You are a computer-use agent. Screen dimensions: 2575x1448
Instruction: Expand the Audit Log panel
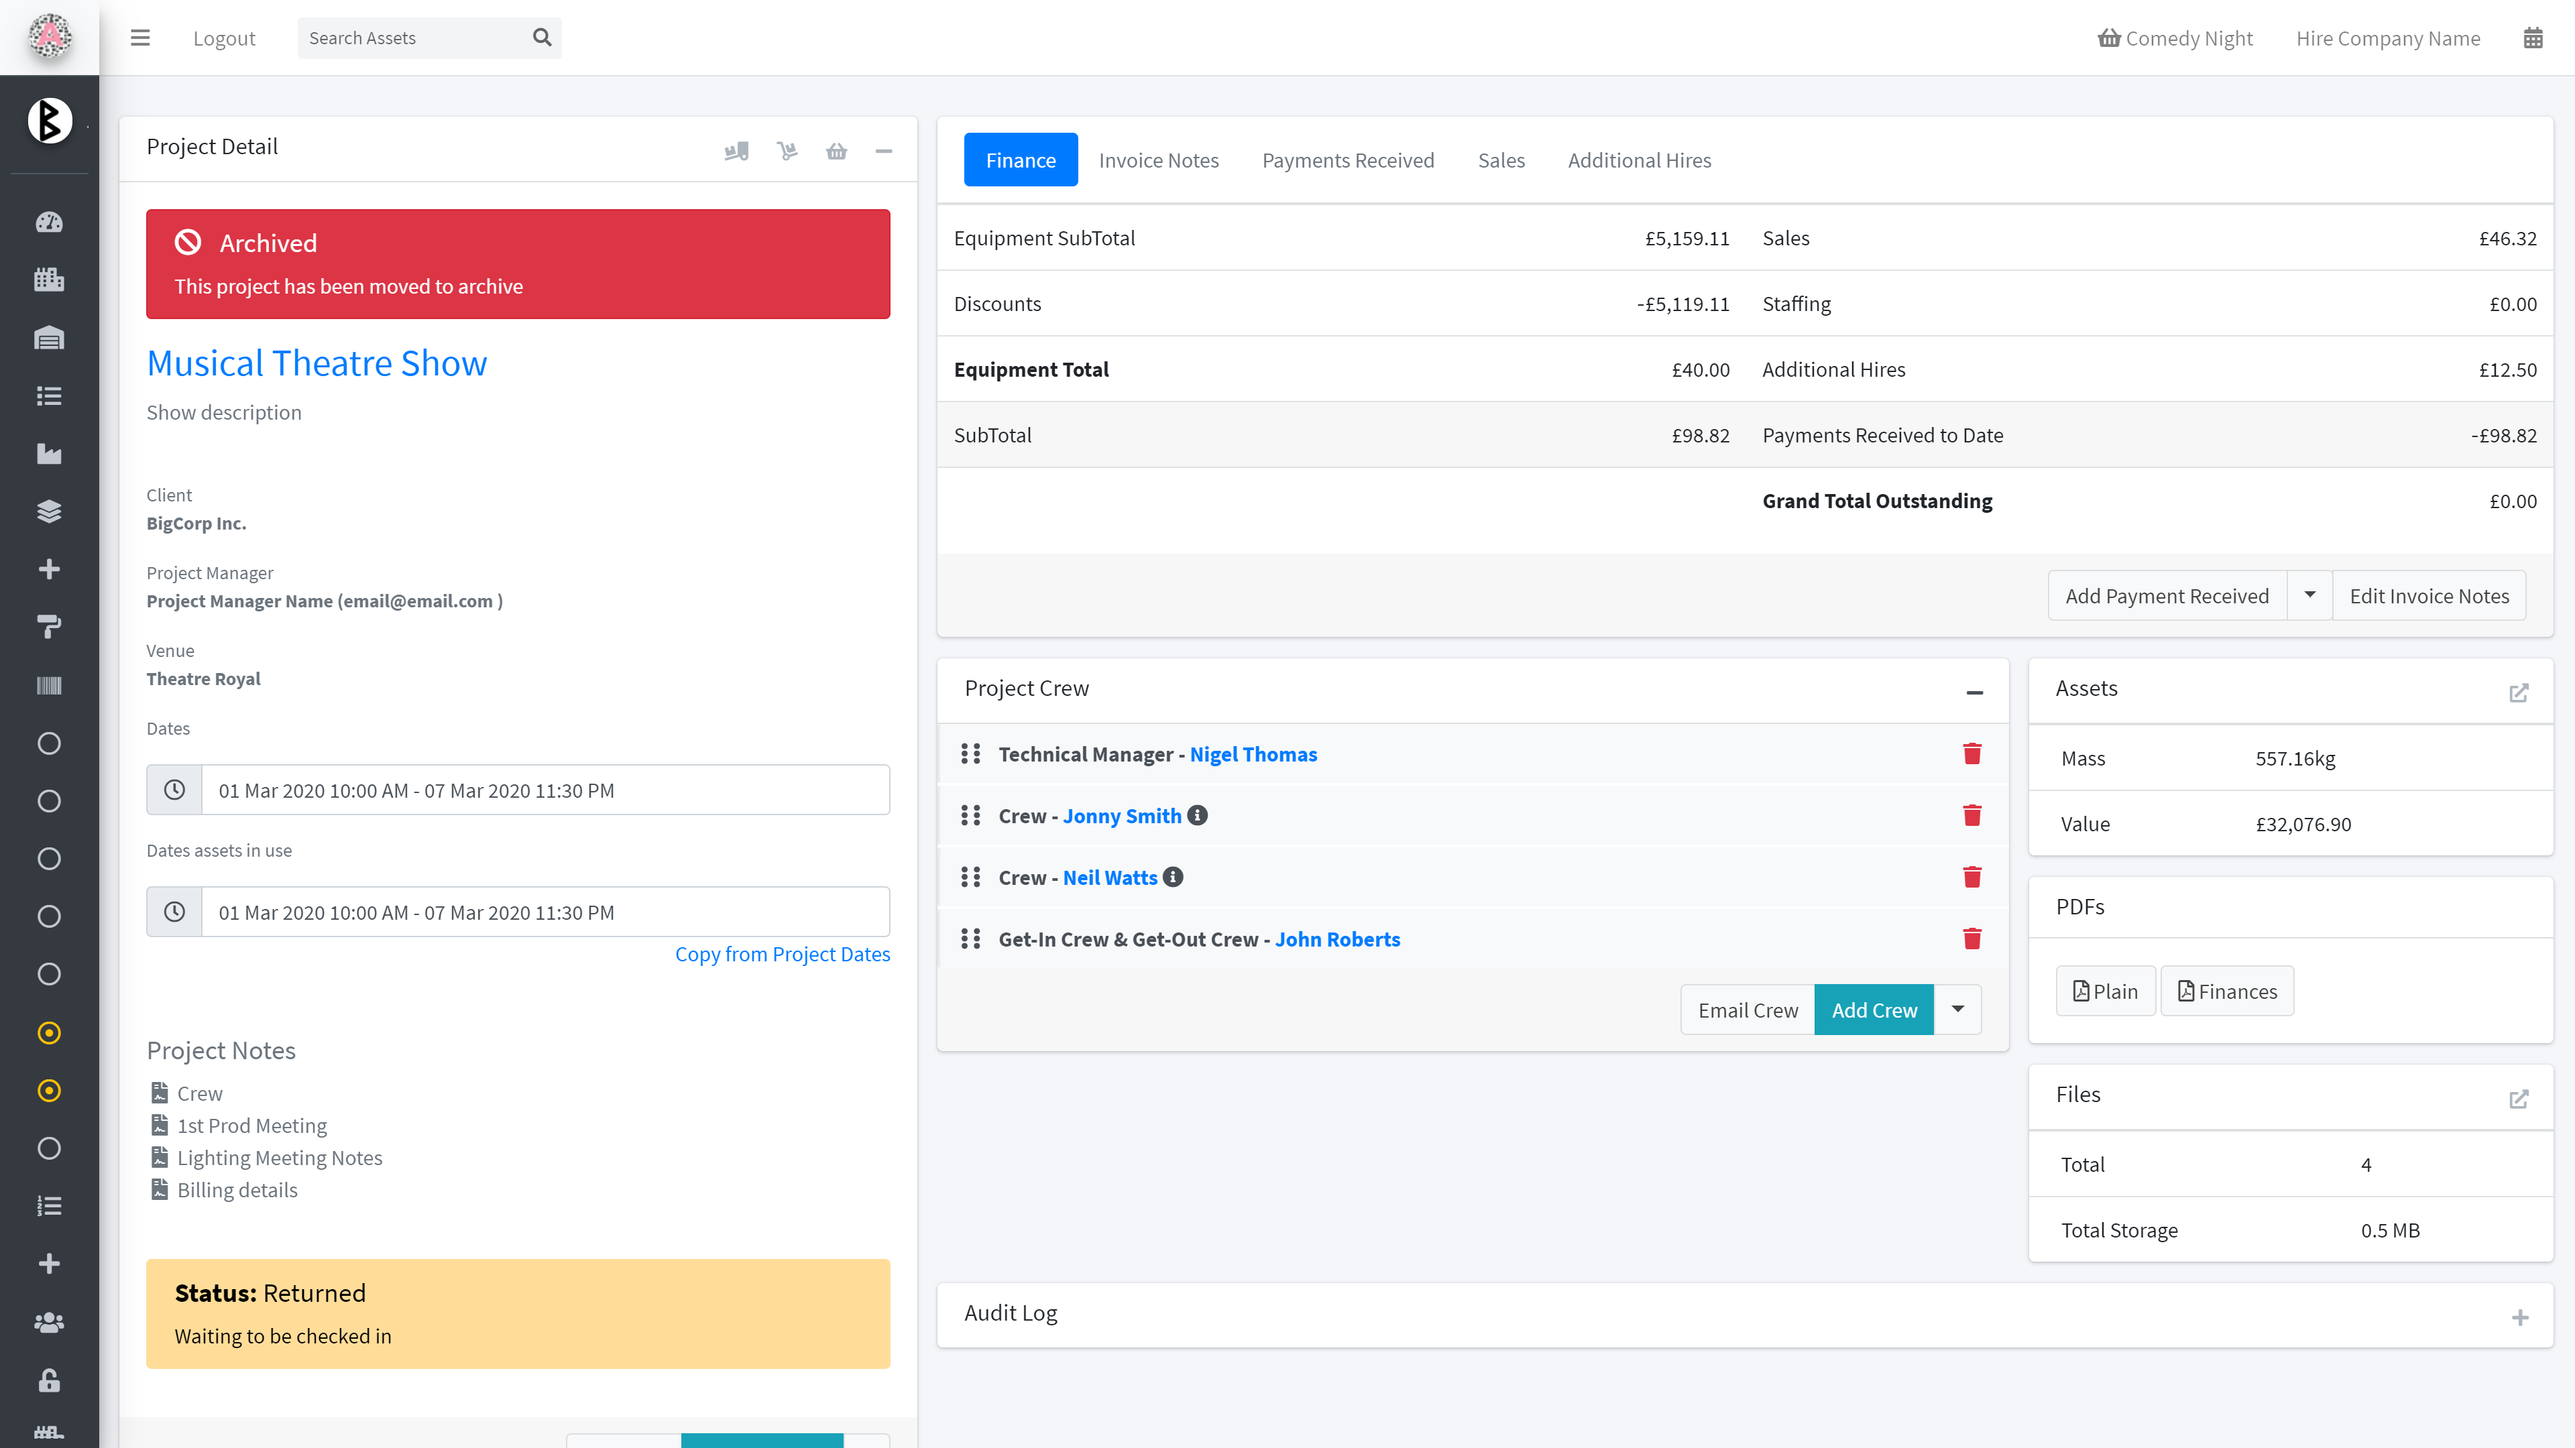pos(2519,1317)
